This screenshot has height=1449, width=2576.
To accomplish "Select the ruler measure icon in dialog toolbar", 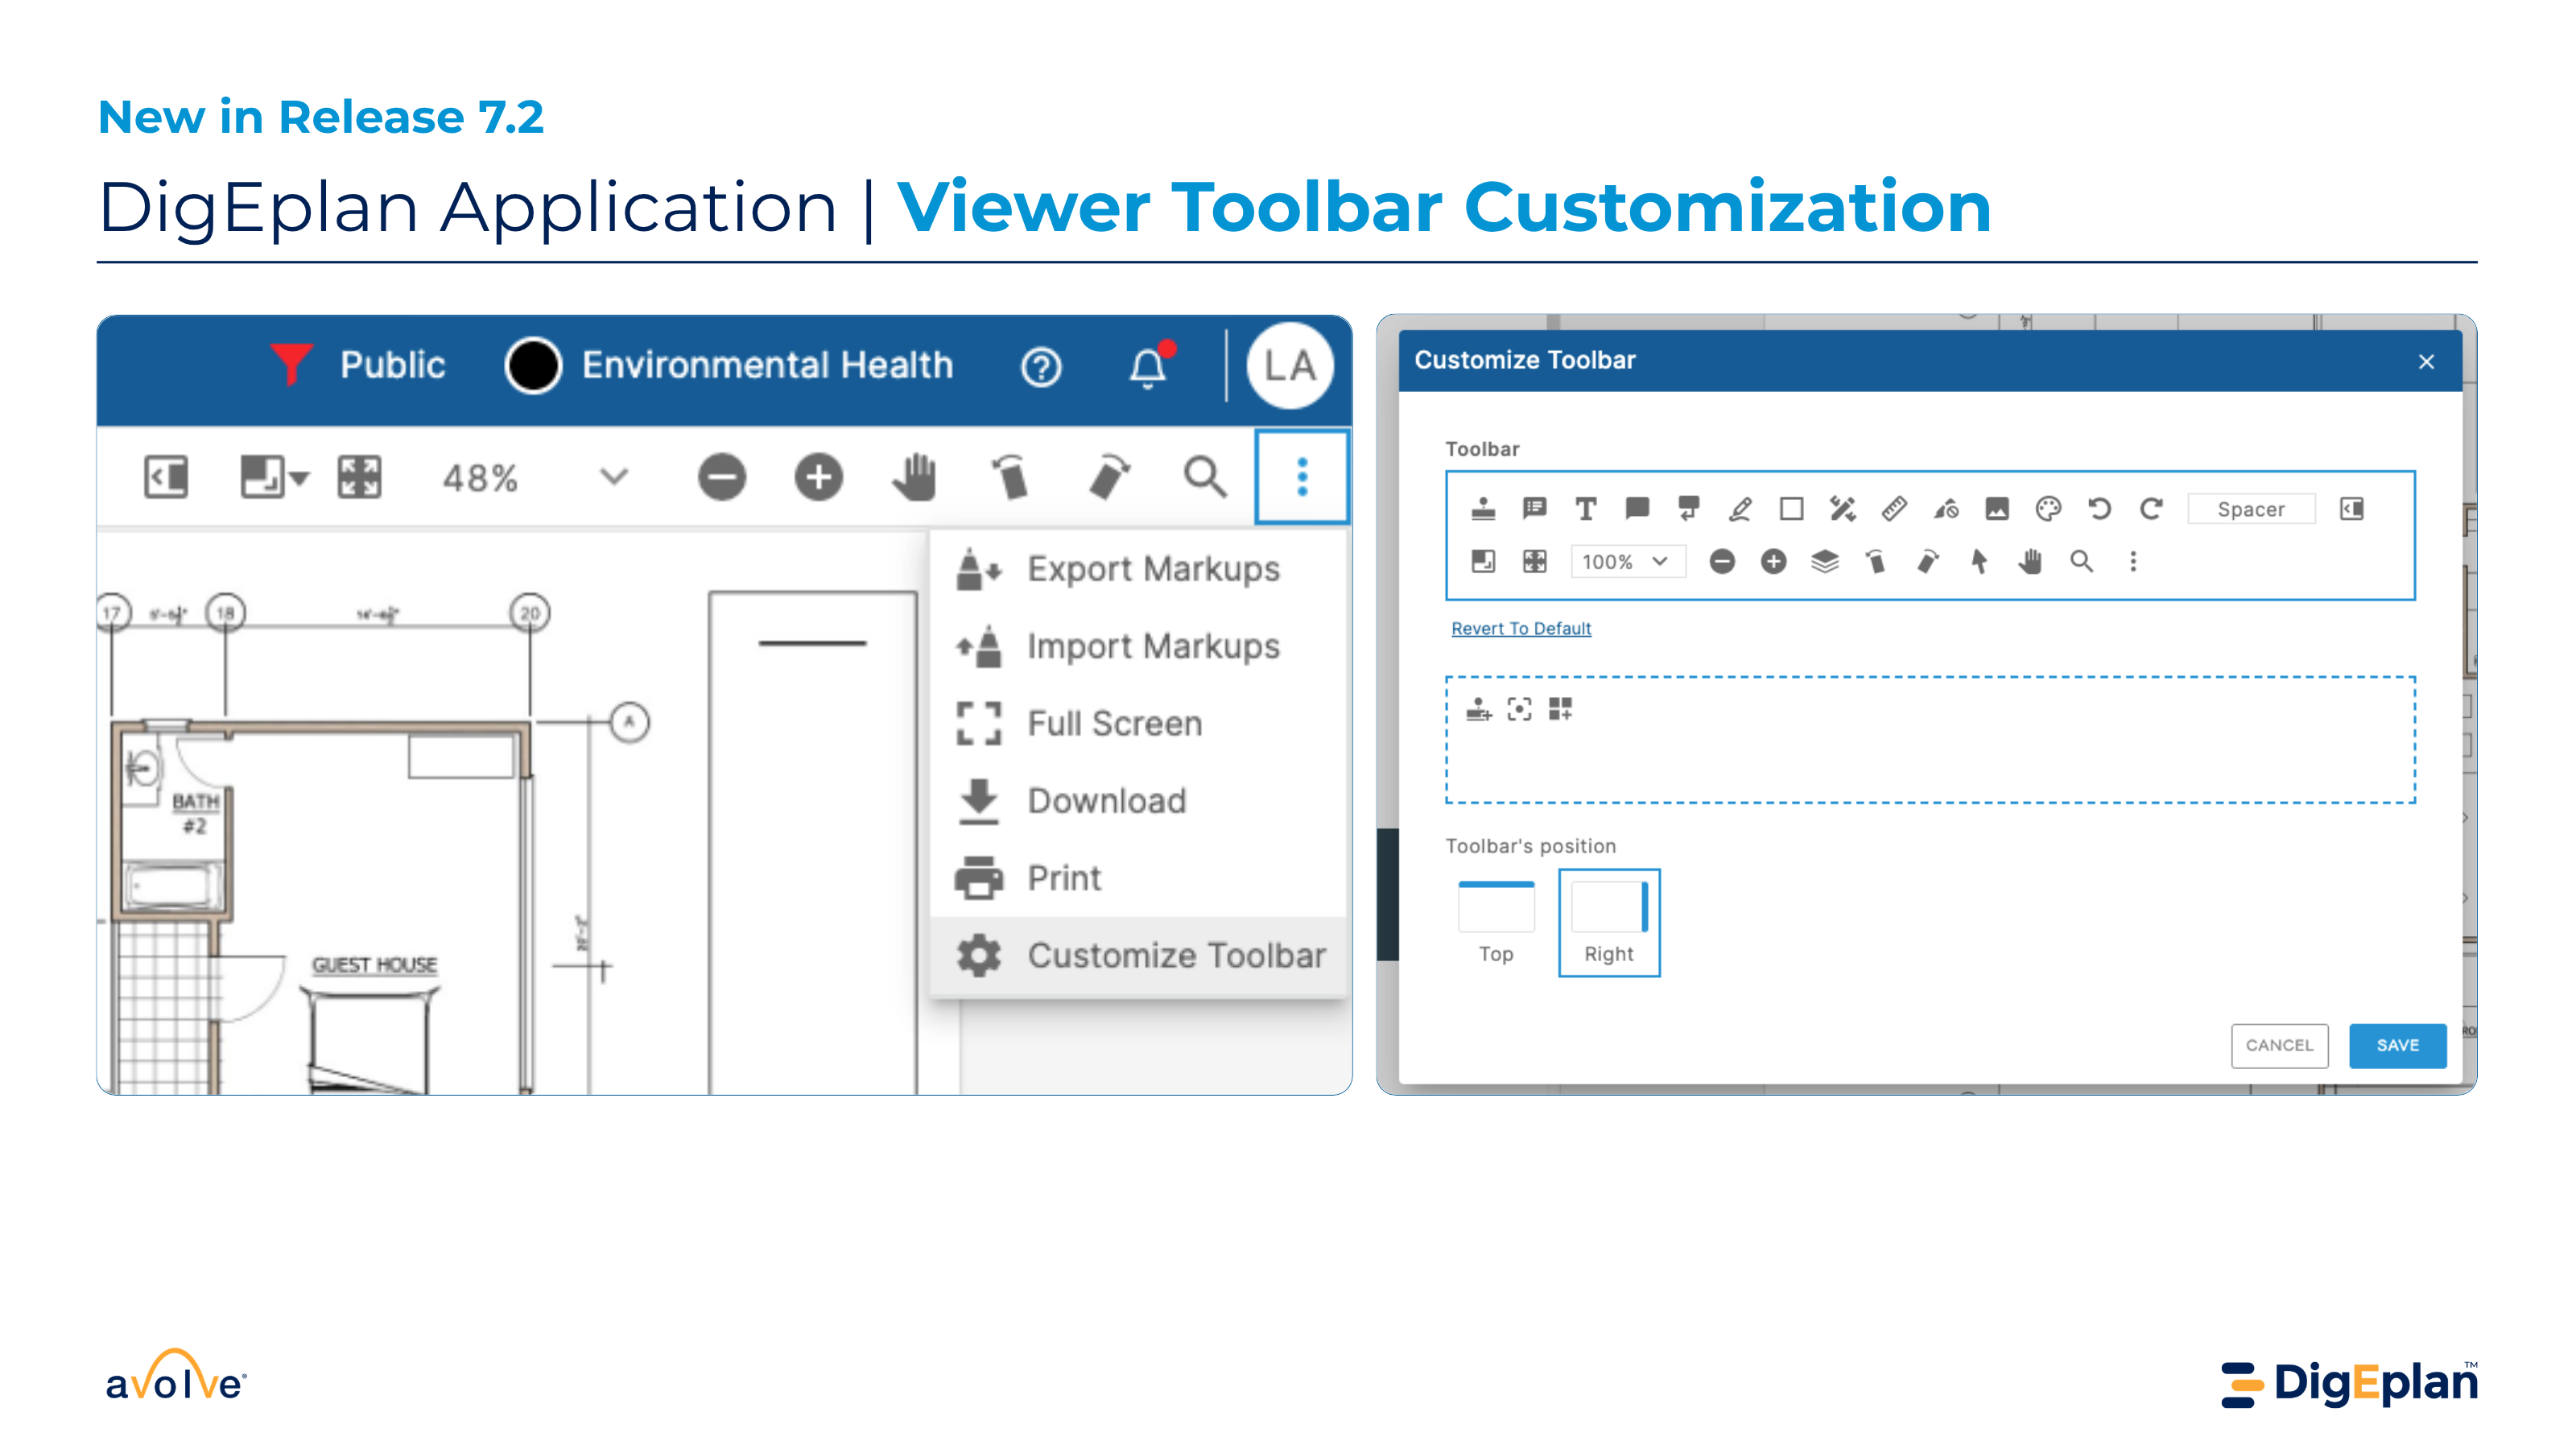I will click(1894, 509).
